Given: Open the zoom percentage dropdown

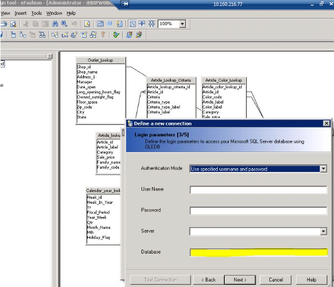Looking at the screenshot, I should click(182, 24).
